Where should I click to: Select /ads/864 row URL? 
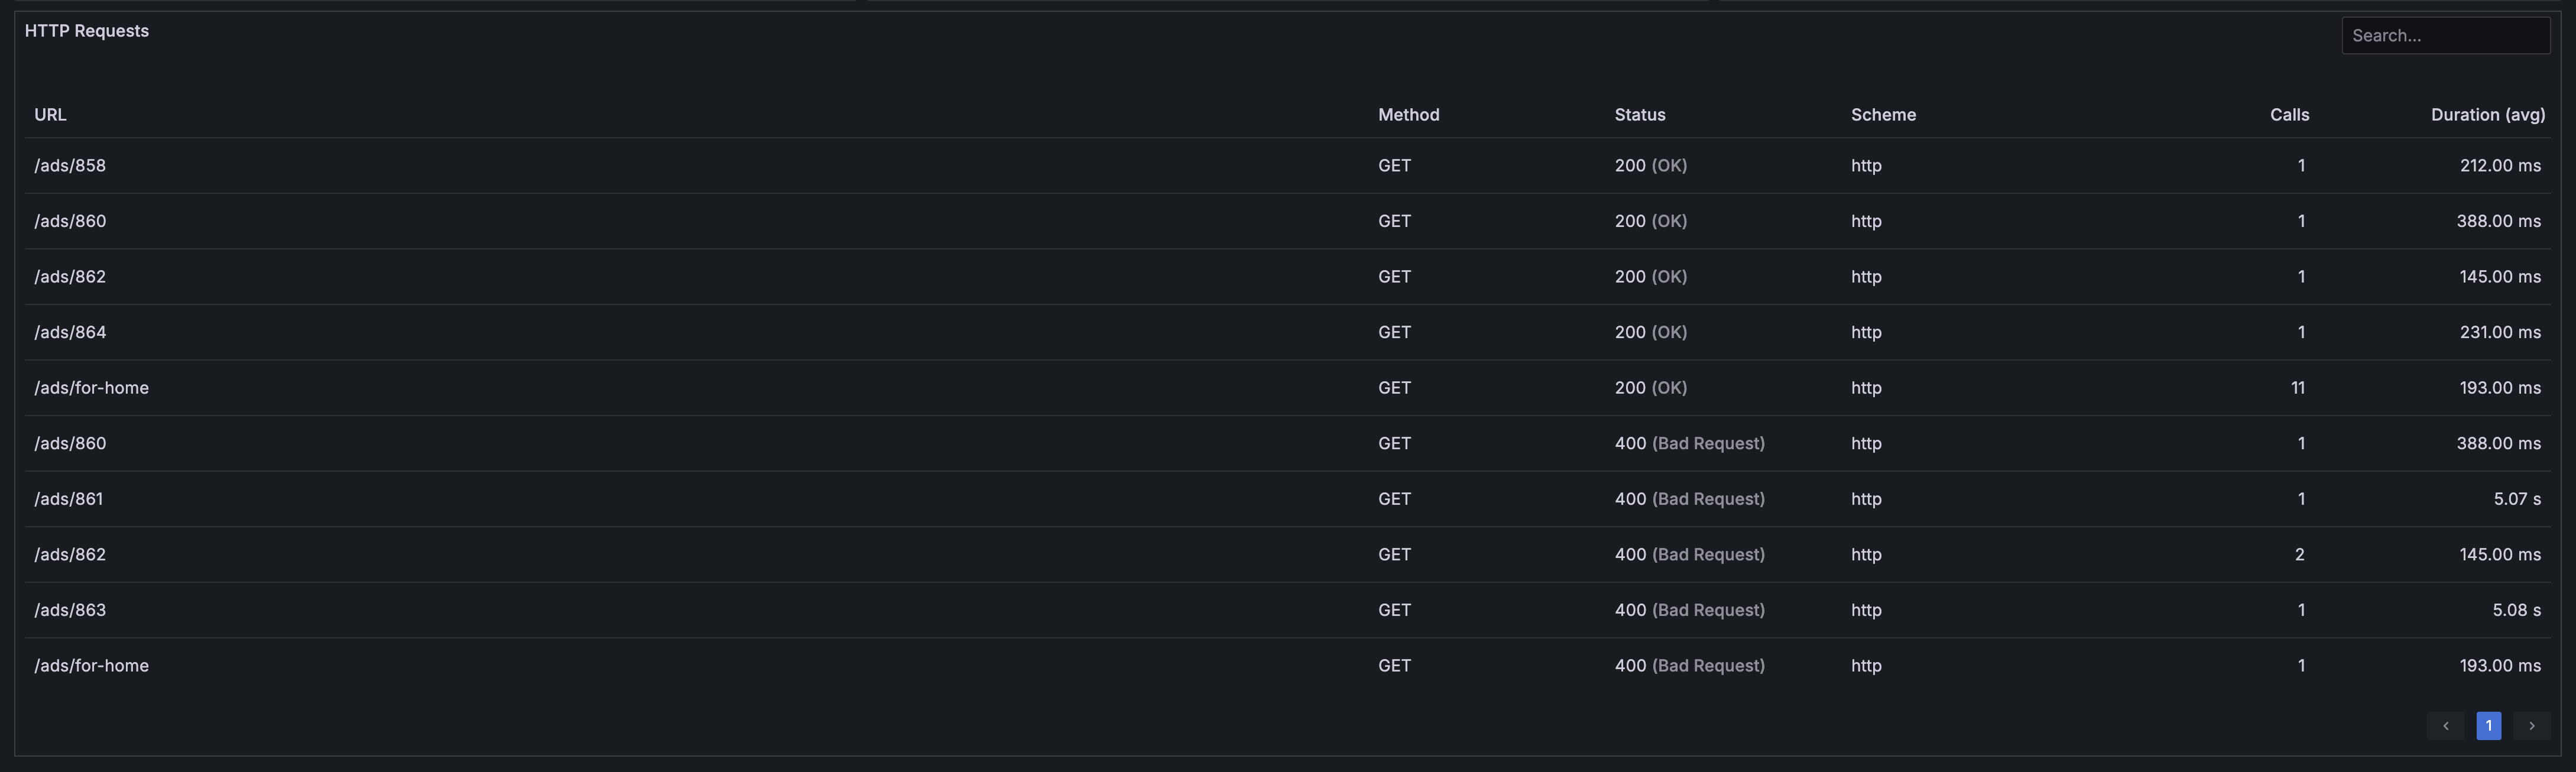tap(70, 332)
